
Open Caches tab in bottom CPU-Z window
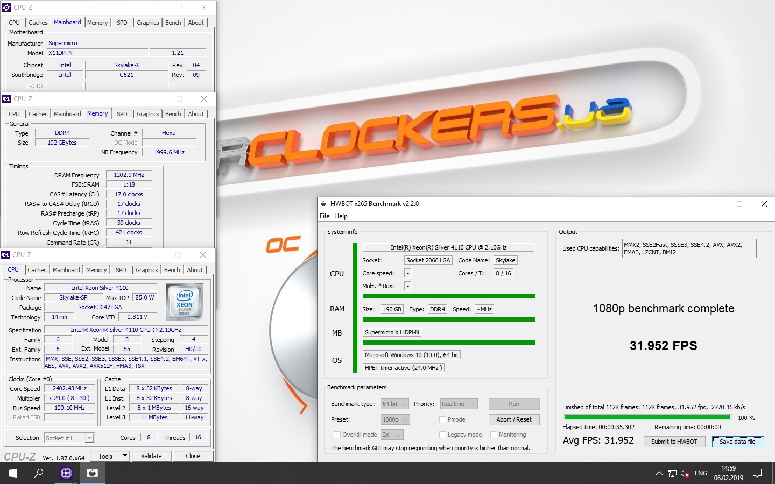click(x=37, y=270)
